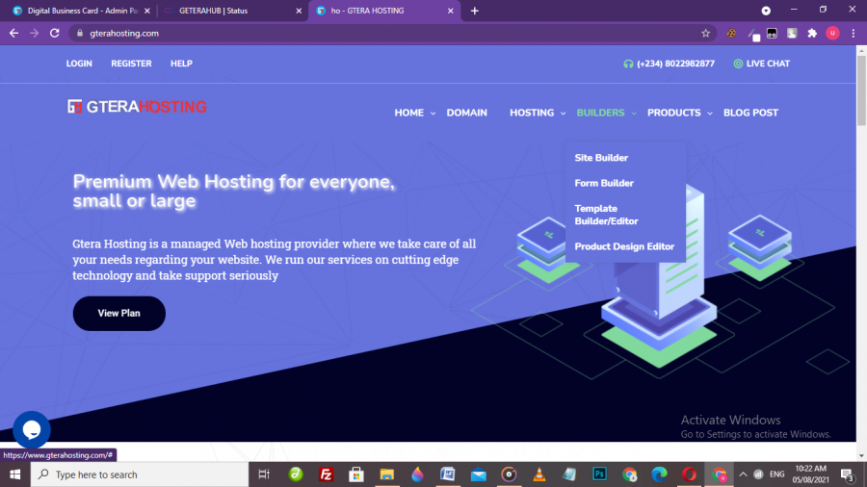Image resolution: width=867 pixels, height=487 pixels.
Task: Open File Explorer from taskbar
Action: (x=386, y=474)
